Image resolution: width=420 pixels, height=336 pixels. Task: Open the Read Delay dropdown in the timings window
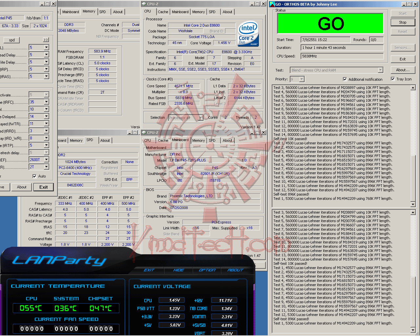[46, 55]
